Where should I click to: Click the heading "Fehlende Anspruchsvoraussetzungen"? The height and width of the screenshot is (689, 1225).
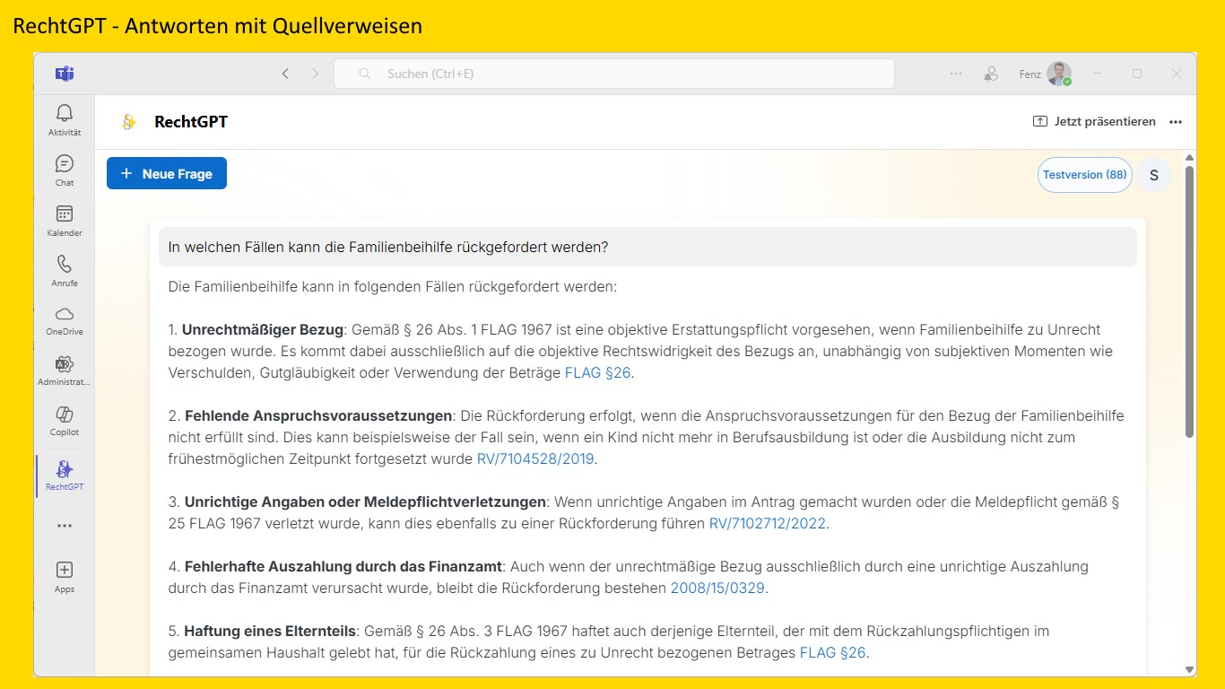point(318,415)
